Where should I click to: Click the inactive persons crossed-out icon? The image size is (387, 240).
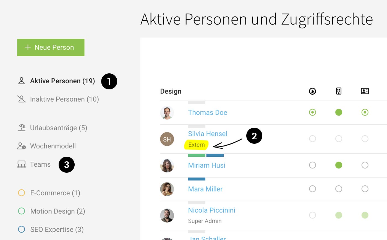click(x=21, y=99)
